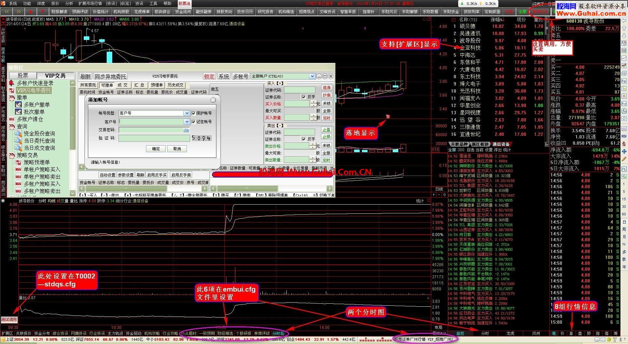Click the hand icon beside 查询
The width and height of the screenshot is (628, 344).
(12, 126)
